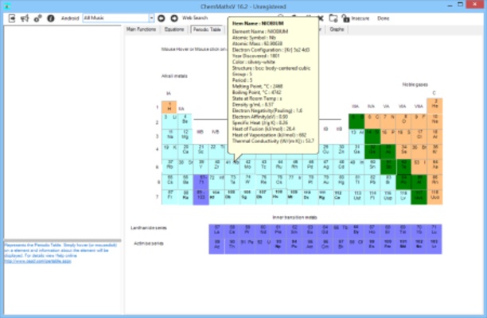Select Helium cell, atomic number 2
Image resolution: width=487 pixels, height=318 pixels.
click(x=434, y=106)
